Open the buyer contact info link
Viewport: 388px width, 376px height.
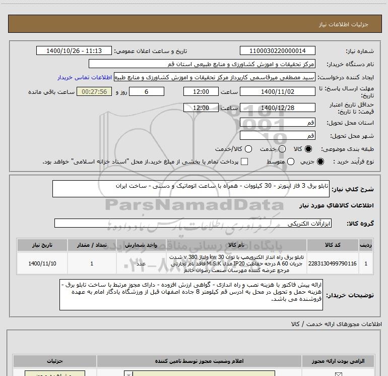85,77
